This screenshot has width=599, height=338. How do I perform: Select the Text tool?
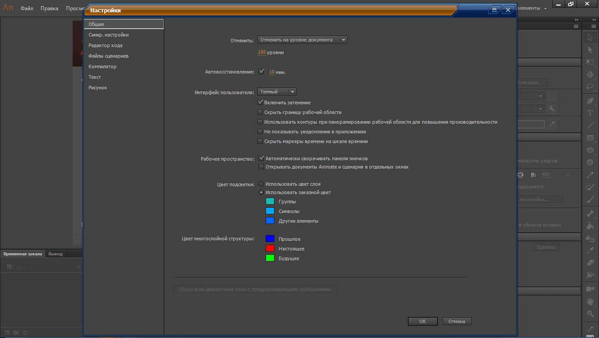590,113
